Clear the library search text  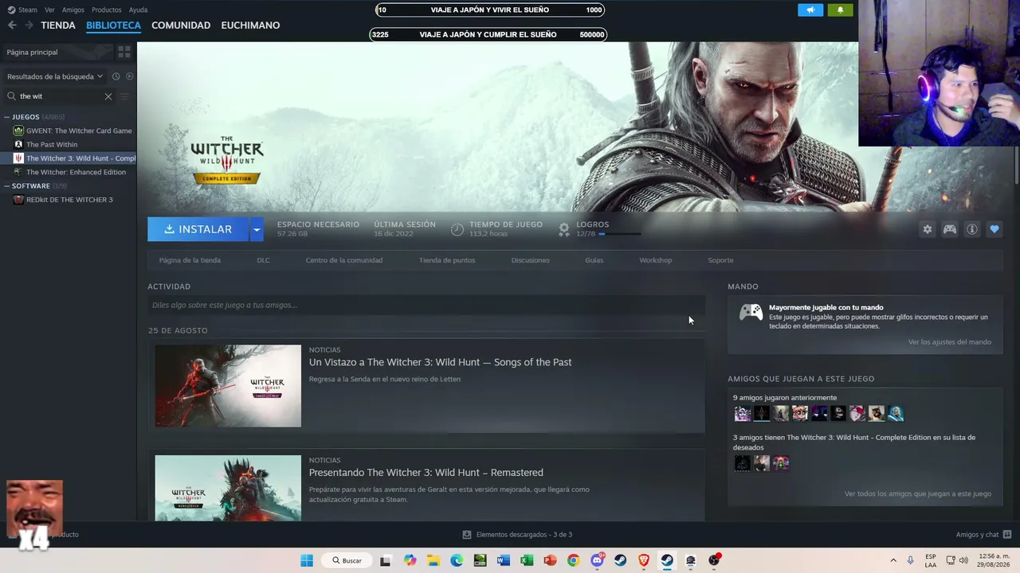pyautogui.click(x=108, y=96)
